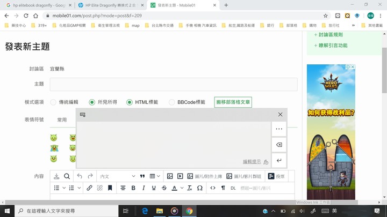Bookmark this page with the star icon

pos(326,16)
